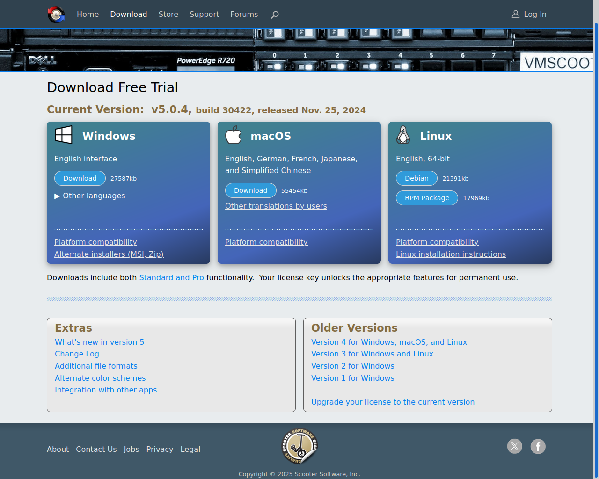
Task: Click the Scooter Software logo in header
Action: point(56,15)
